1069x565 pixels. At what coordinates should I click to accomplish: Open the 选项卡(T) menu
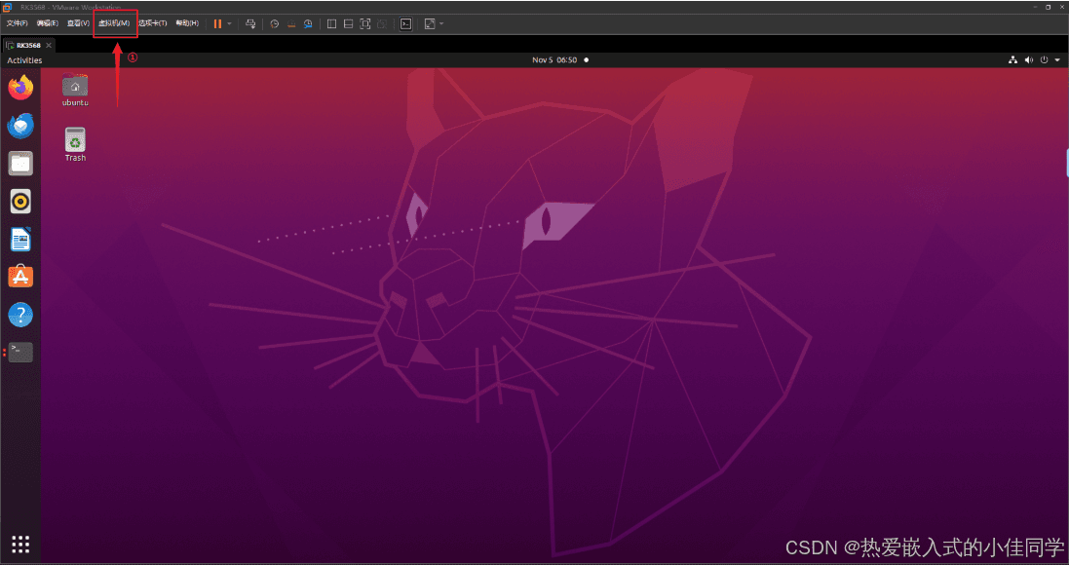[153, 23]
